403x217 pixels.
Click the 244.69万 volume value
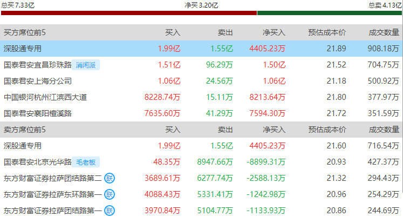(x=383, y=211)
